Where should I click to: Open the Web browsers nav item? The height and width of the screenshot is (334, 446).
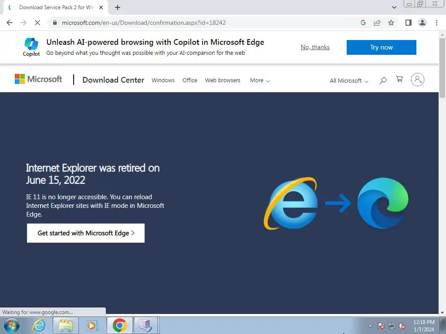coord(223,80)
